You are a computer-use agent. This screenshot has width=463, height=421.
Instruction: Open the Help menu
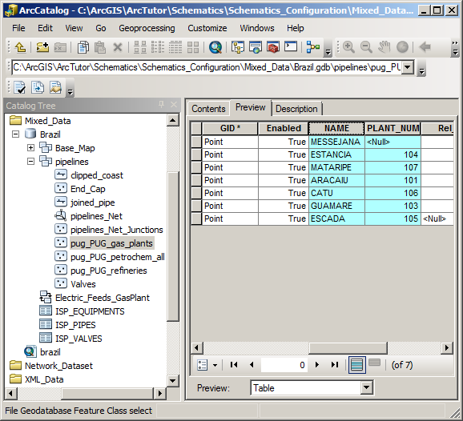[296, 28]
